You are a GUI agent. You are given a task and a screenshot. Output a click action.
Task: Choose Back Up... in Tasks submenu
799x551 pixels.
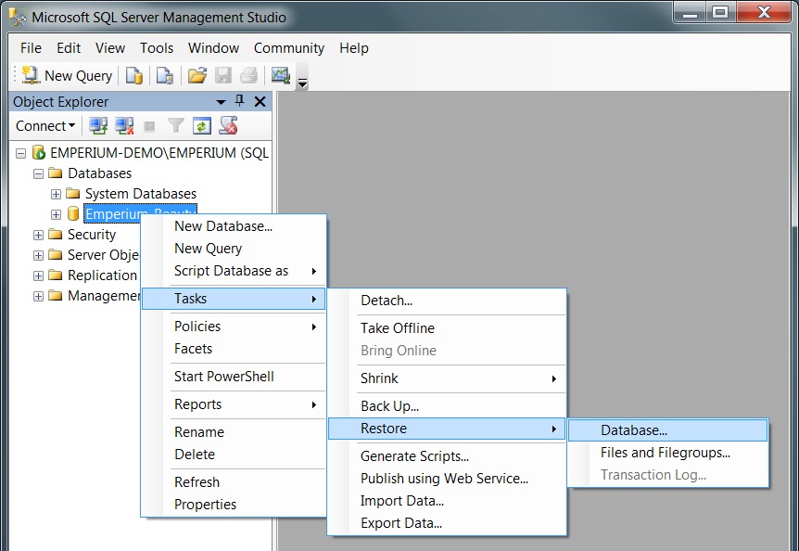click(x=389, y=406)
